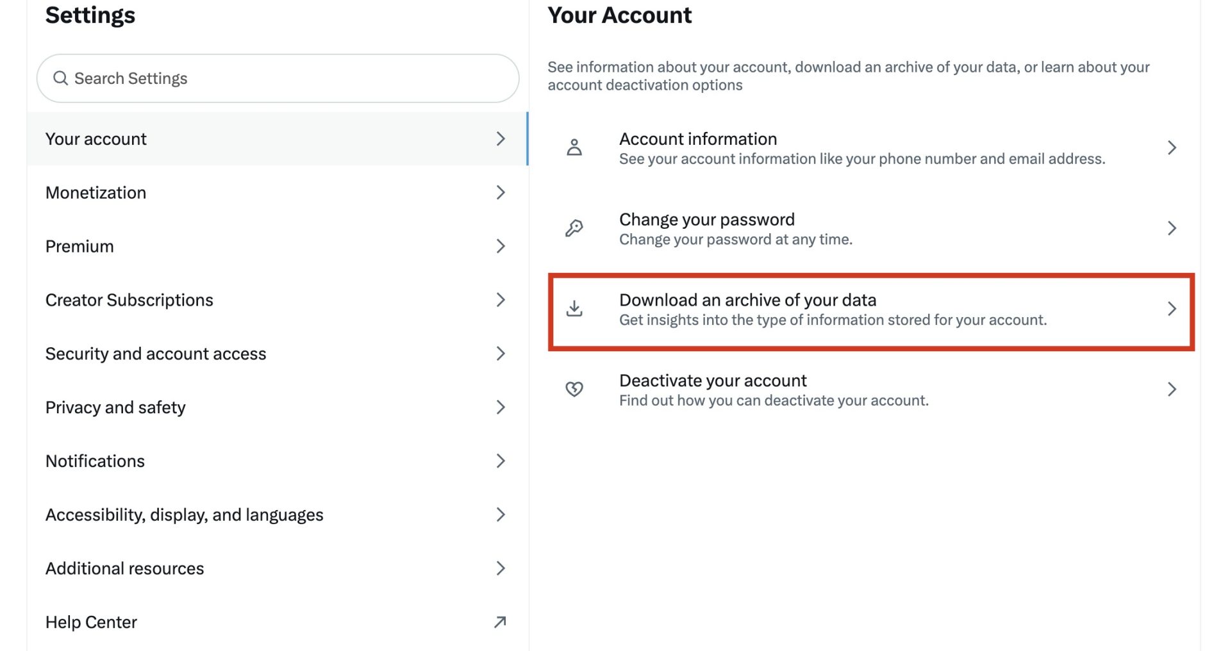
Task: Expand Creator Subscriptions via its chevron
Action: pos(501,300)
